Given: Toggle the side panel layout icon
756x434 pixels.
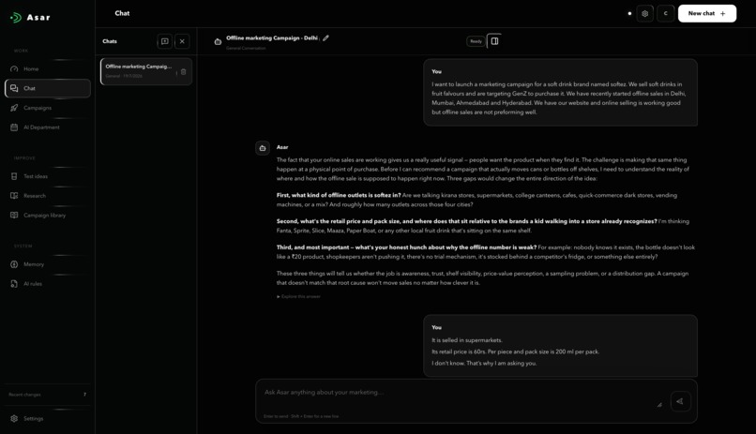Looking at the screenshot, I should [494, 41].
